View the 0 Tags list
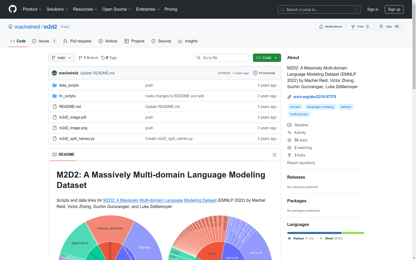 pyautogui.click(x=109, y=58)
